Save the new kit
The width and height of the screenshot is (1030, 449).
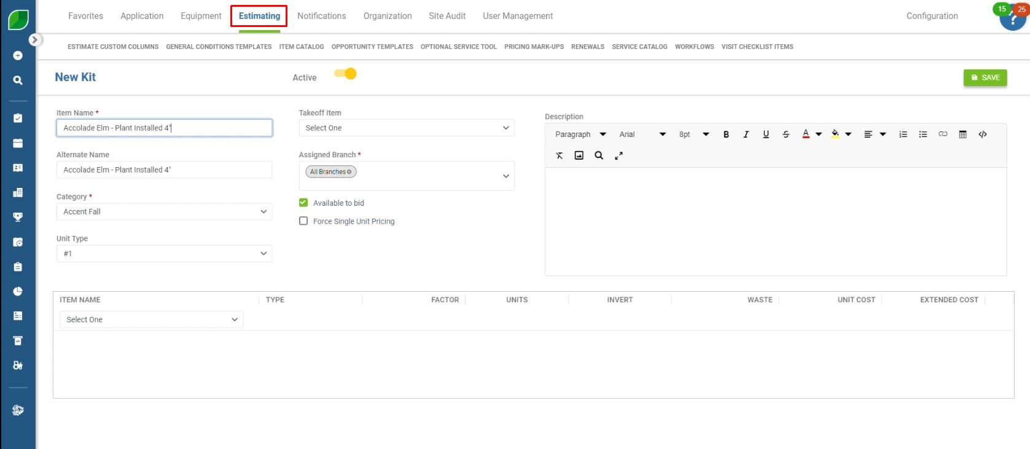985,77
